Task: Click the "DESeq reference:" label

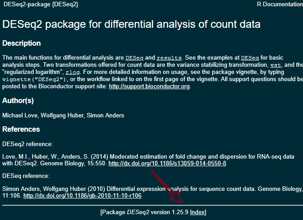Action: [26, 176]
